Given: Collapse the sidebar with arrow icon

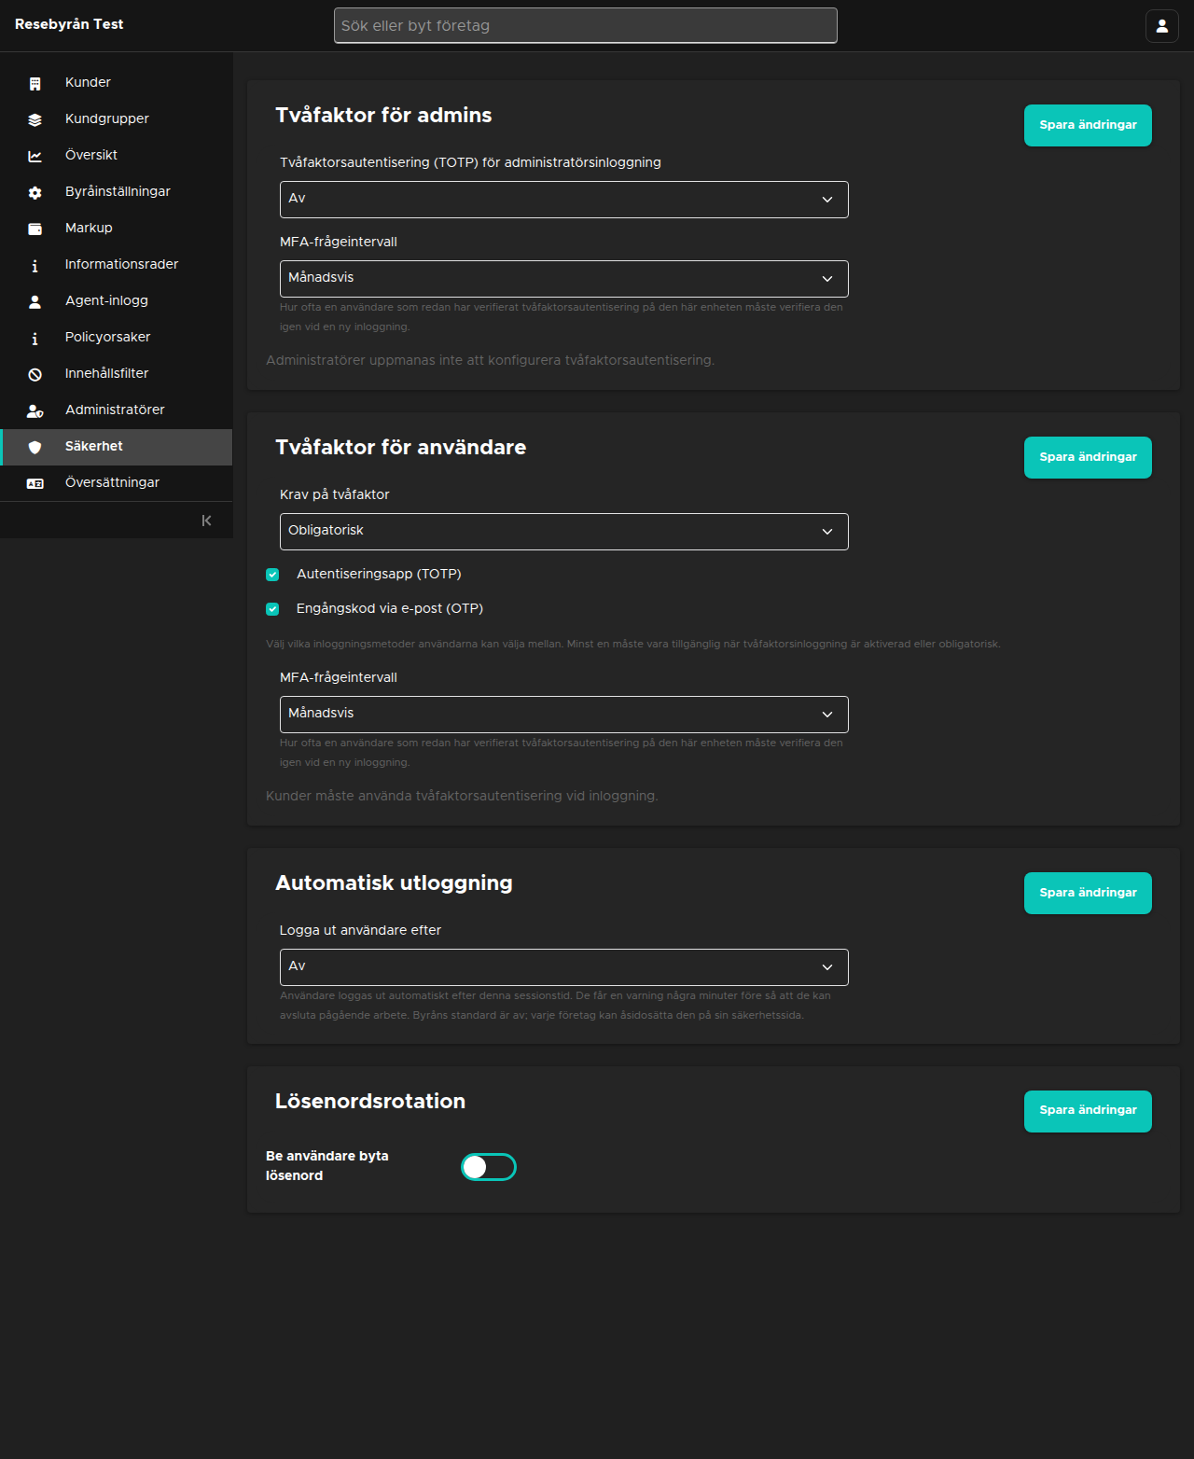Looking at the screenshot, I should pyautogui.click(x=206, y=521).
